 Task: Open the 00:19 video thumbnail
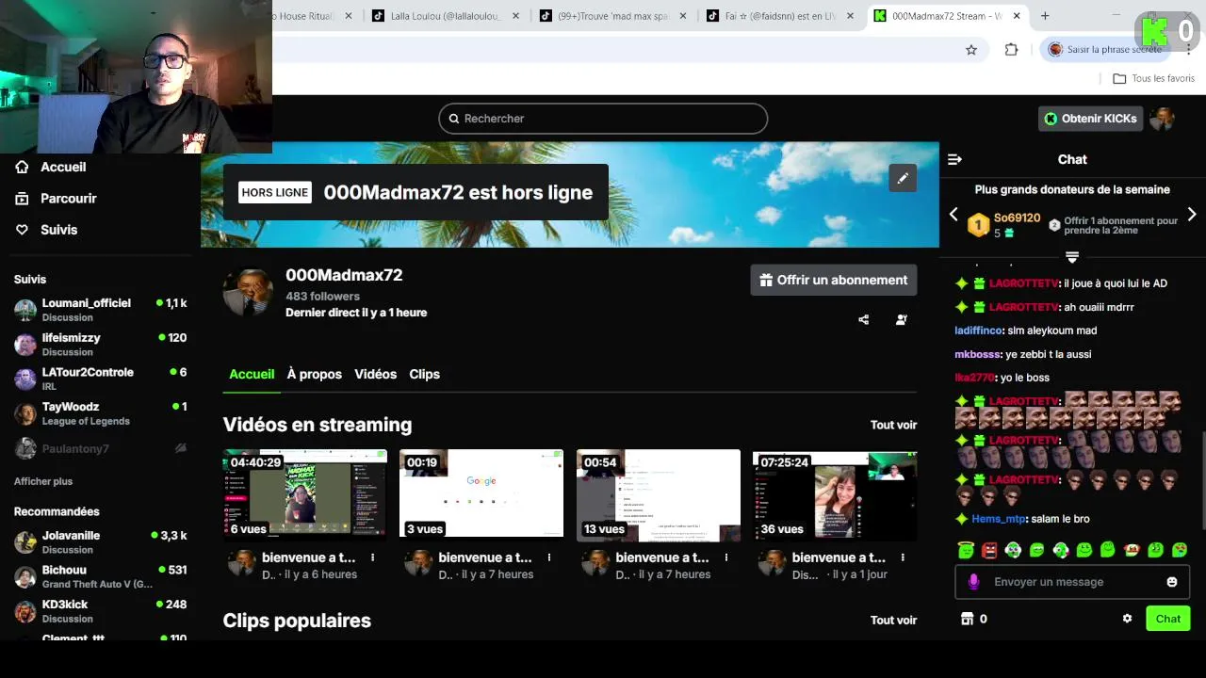(x=481, y=493)
